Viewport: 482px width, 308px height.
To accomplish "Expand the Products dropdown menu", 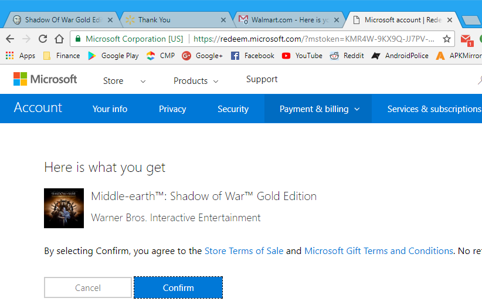I will [196, 81].
